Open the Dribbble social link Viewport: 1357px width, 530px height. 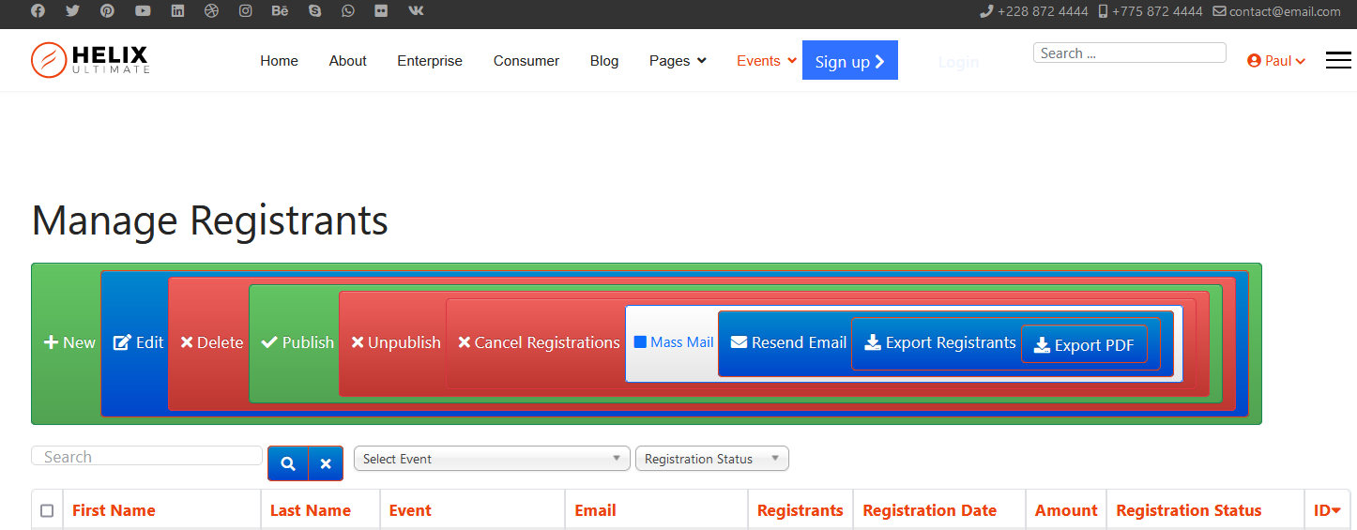211,11
